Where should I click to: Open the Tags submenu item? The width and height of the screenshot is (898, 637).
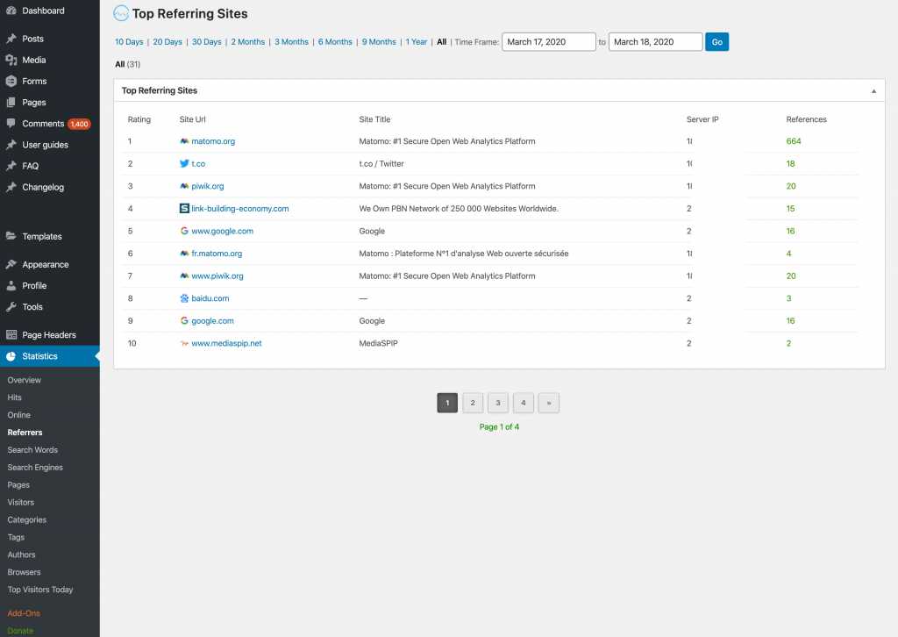tap(16, 537)
